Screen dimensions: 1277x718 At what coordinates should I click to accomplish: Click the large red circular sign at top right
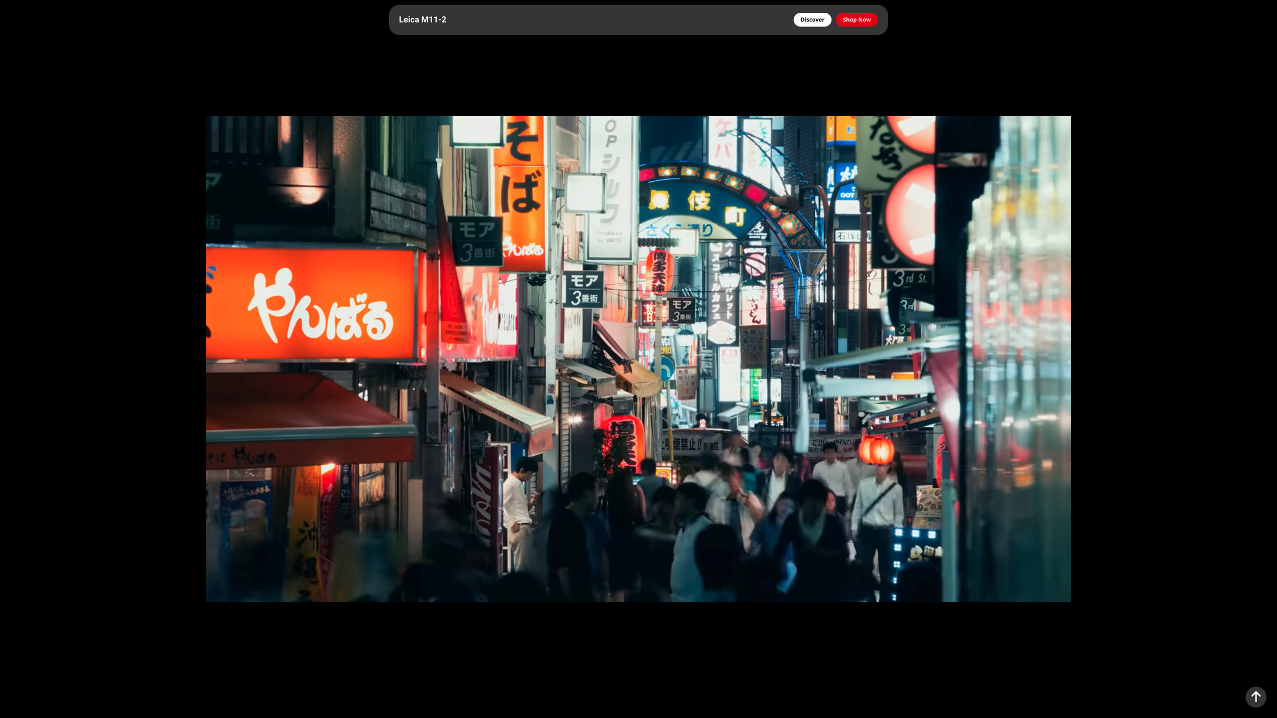click(912, 214)
